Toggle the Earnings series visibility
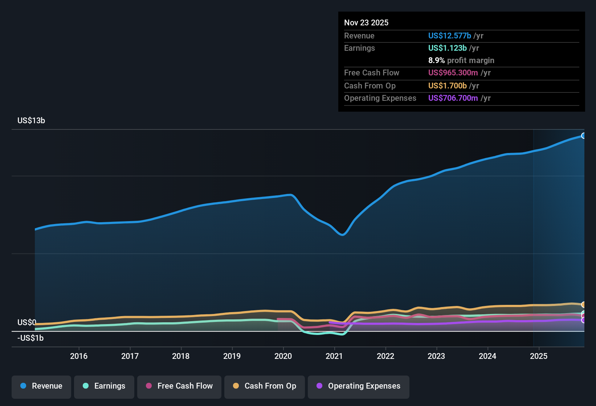The image size is (596, 406). [x=104, y=386]
